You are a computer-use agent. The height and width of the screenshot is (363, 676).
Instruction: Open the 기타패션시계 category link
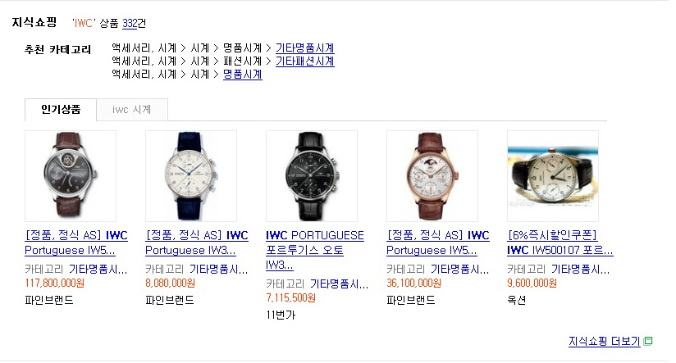coord(305,61)
